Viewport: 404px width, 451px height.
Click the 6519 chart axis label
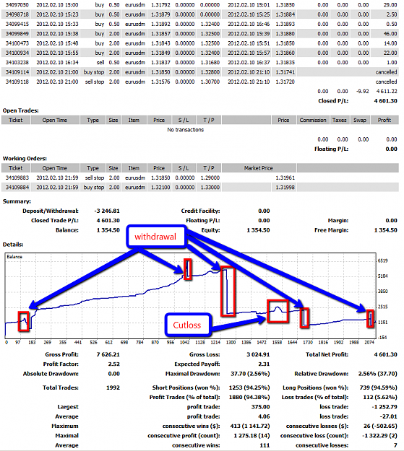[x=382, y=260]
